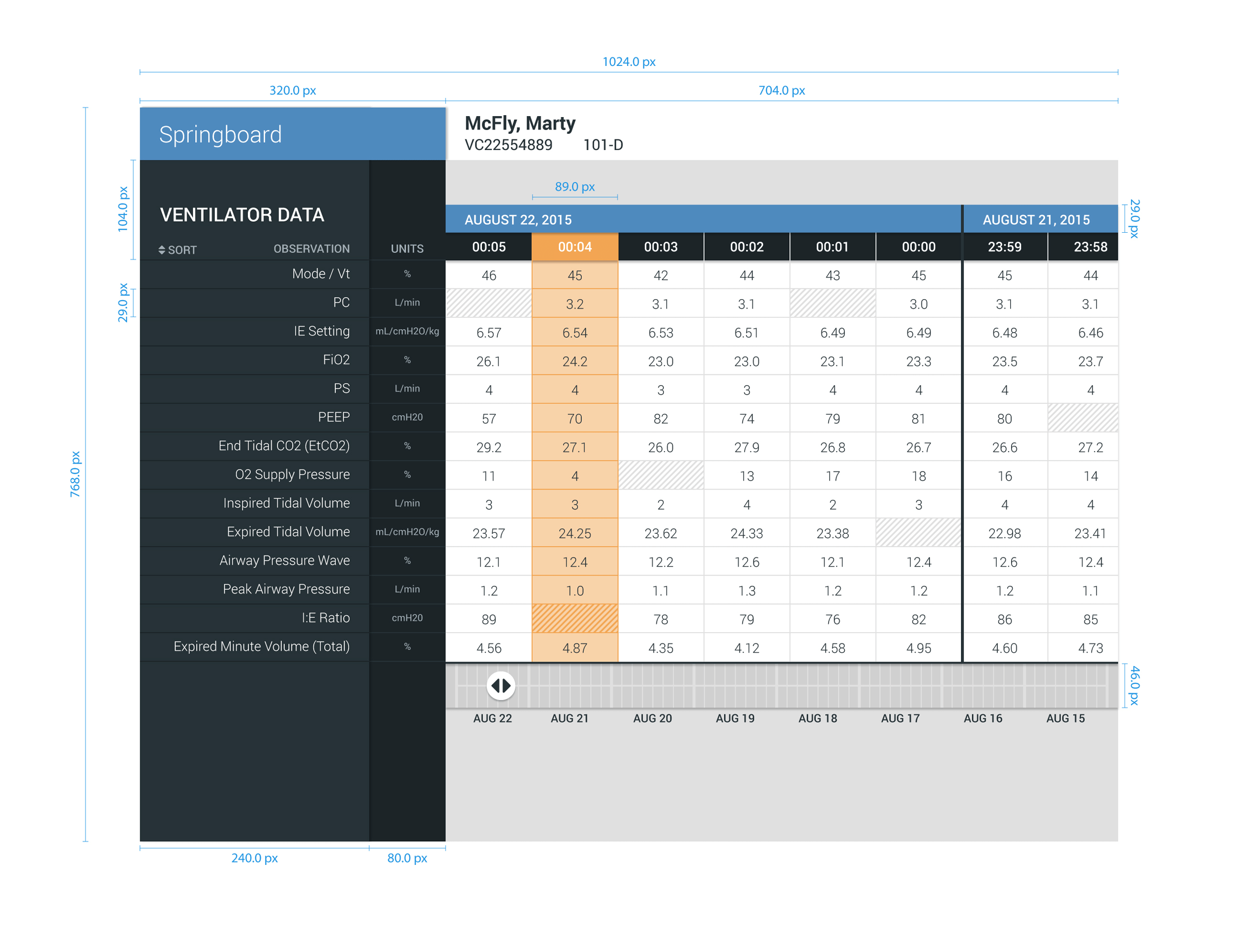
Task: Select the Springboard header
Action: (x=221, y=134)
